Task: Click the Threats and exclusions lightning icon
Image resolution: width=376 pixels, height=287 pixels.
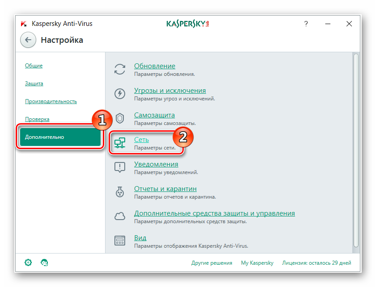Action: pos(120,94)
